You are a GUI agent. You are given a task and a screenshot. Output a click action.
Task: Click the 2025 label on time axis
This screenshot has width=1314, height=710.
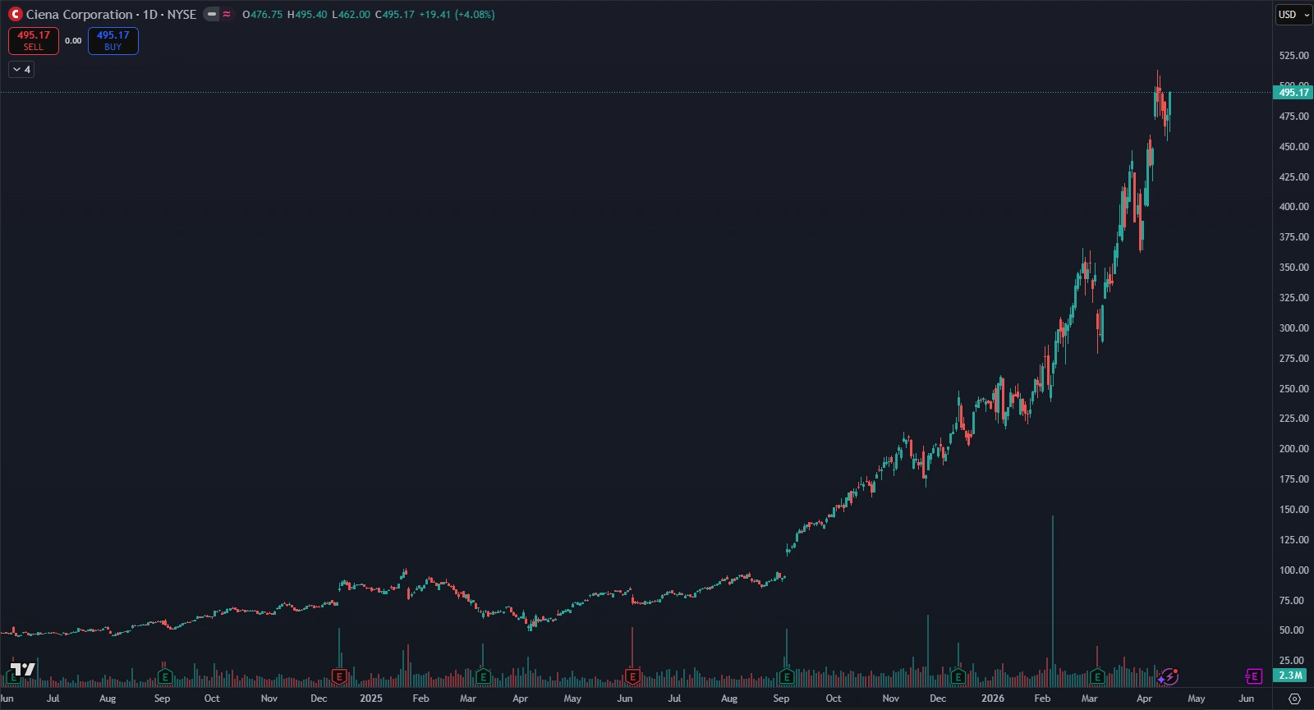click(371, 699)
